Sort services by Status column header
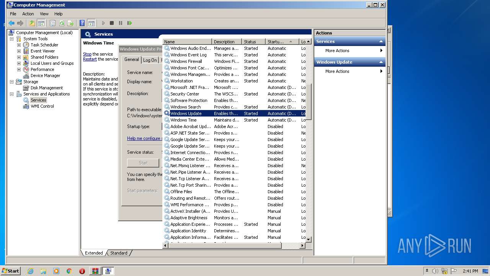Image resolution: width=490 pixels, height=276 pixels. pyautogui.click(x=254, y=42)
